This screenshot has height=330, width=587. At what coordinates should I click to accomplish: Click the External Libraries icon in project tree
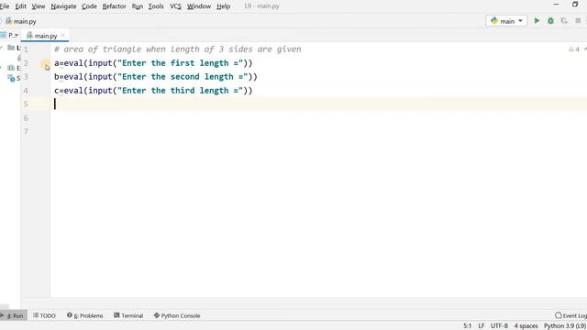tap(11, 68)
